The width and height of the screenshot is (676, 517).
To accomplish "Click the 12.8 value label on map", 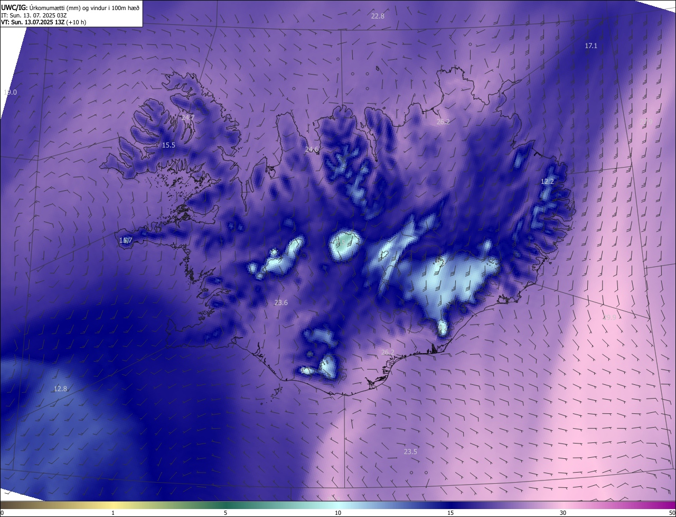I will coord(61,389).
